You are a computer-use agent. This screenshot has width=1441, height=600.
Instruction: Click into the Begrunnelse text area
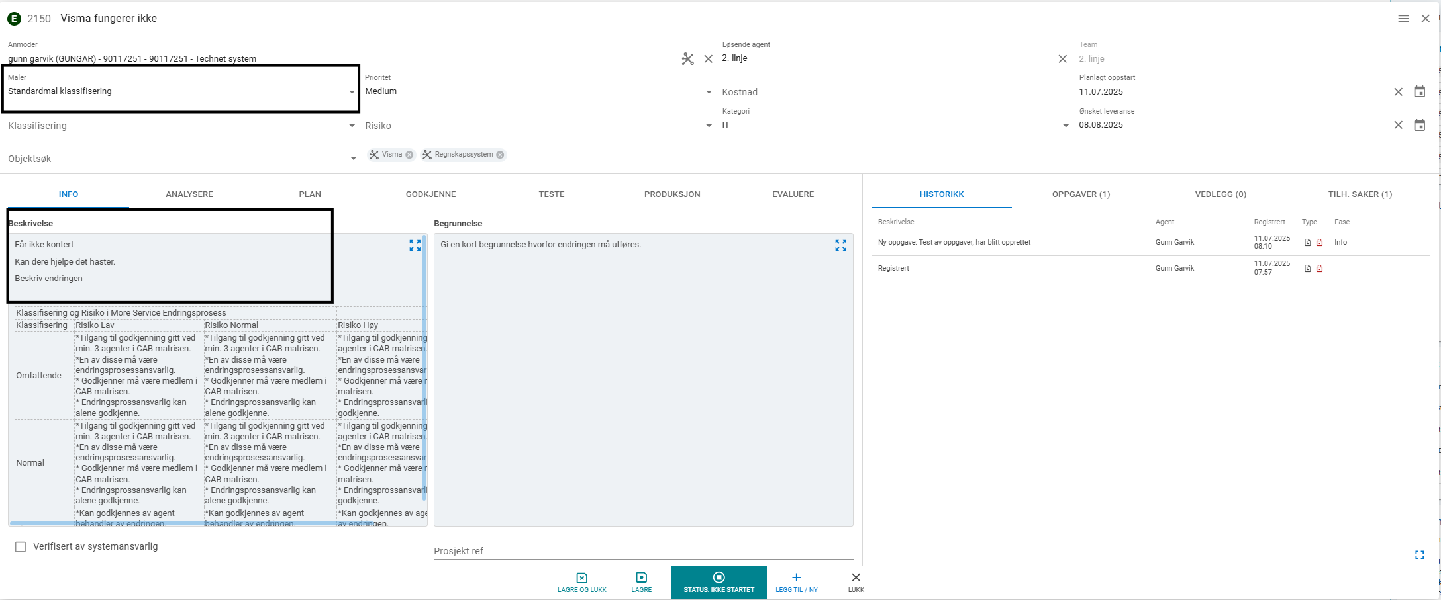click(x=644, y=380)
